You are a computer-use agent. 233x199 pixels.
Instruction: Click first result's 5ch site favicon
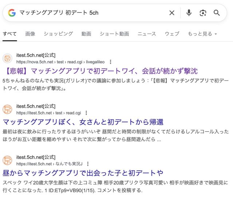tap(7, 58)
